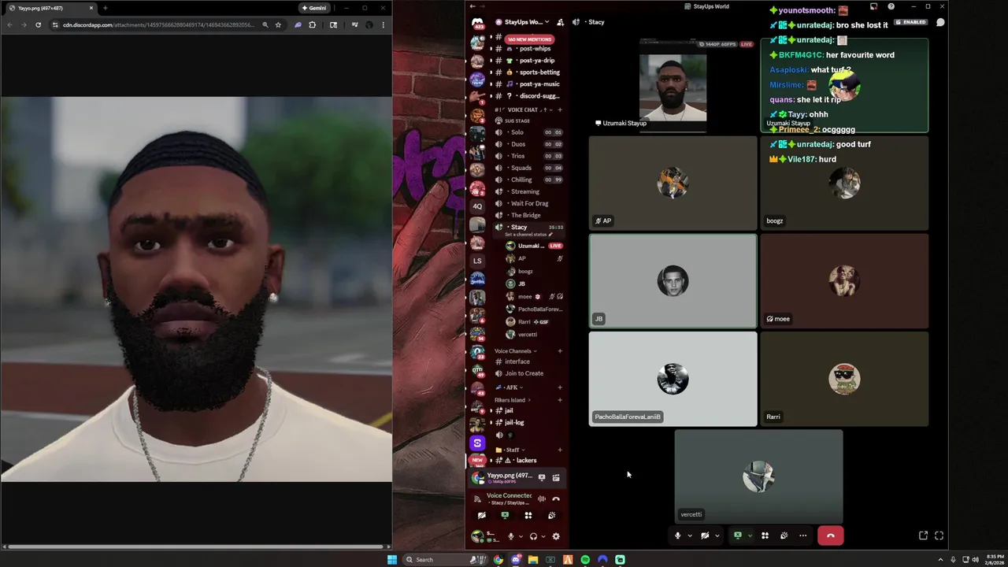
Task: Open microphone options arrow in call bar
Action: point(689,535)
